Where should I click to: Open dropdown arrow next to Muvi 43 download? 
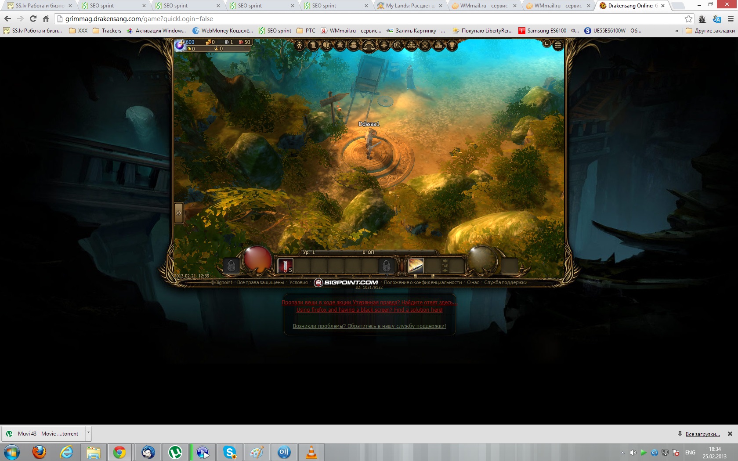(88, 433)
